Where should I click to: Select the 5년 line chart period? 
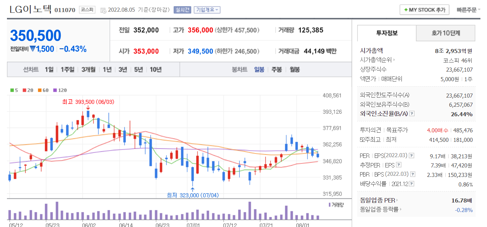coord(139,69)
